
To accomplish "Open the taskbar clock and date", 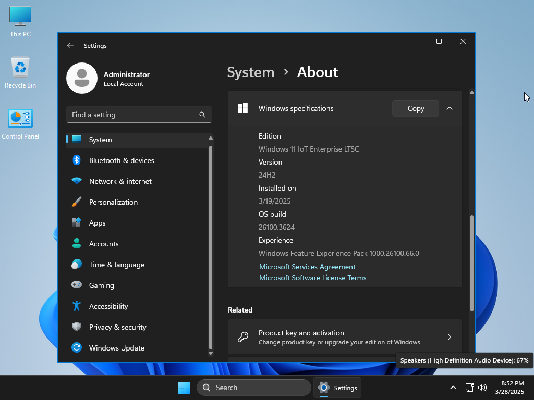I will click(x=509, y=387).
